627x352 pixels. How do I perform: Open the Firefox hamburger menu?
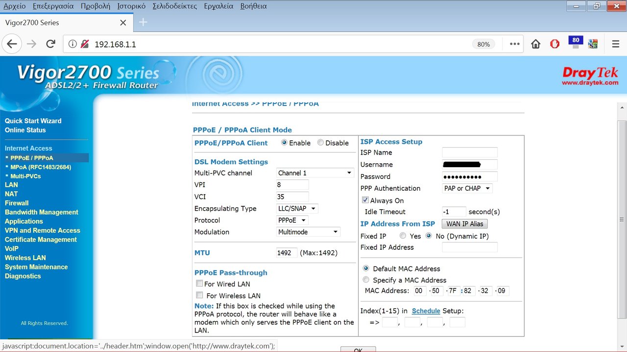click(616, 44)
